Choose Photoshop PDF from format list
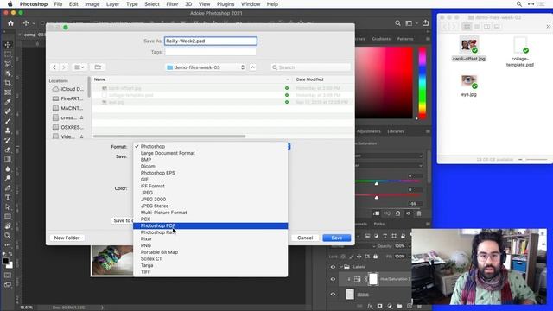The height and width of the screenshot is (311, 553). [211, 225]
